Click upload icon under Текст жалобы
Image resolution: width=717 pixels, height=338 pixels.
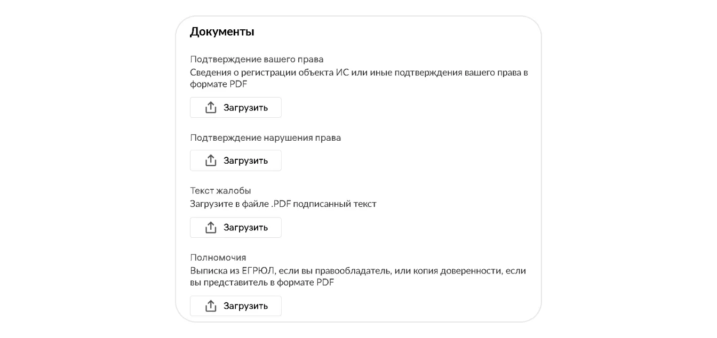pyautogui.click(x=211, y=228)
